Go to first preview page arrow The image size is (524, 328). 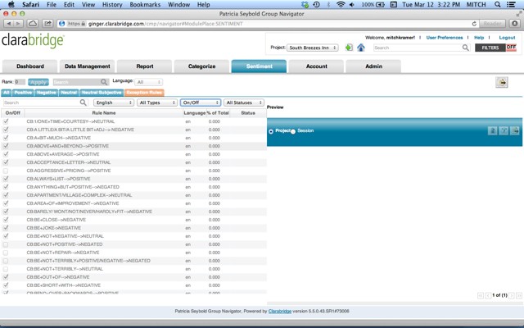481,295
